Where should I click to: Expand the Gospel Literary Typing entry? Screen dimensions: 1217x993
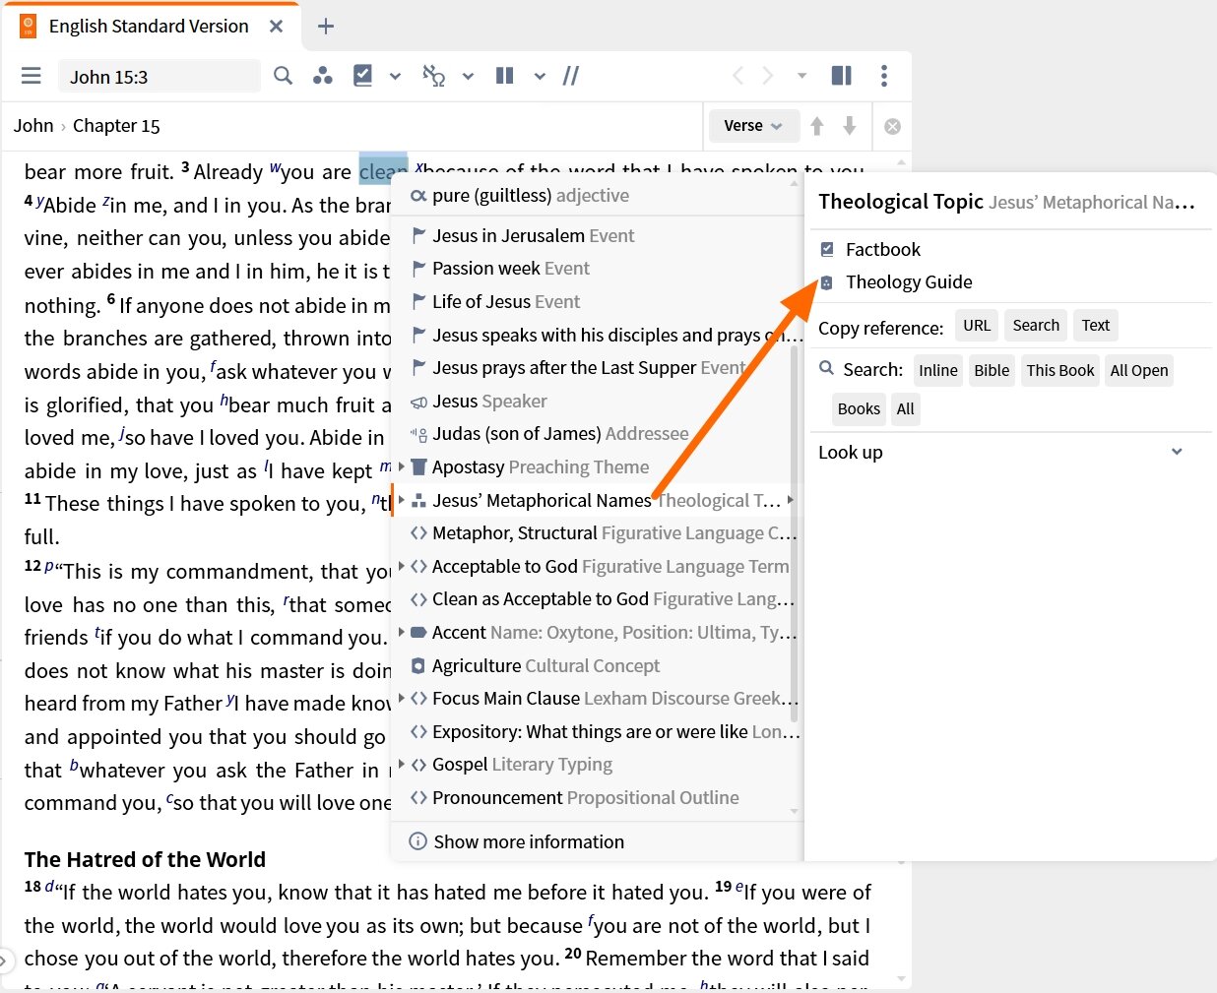click(x=402, y=764)
